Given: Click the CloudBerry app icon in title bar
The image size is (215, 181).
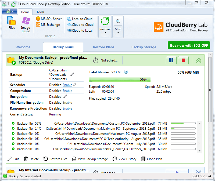Looking at the screenshot, I should point(4,4).
